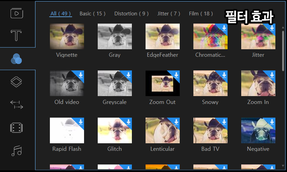This screenshot has height=172, width=287.
Task: Click the "Zoom In" filter label
Action: (258, 102)
